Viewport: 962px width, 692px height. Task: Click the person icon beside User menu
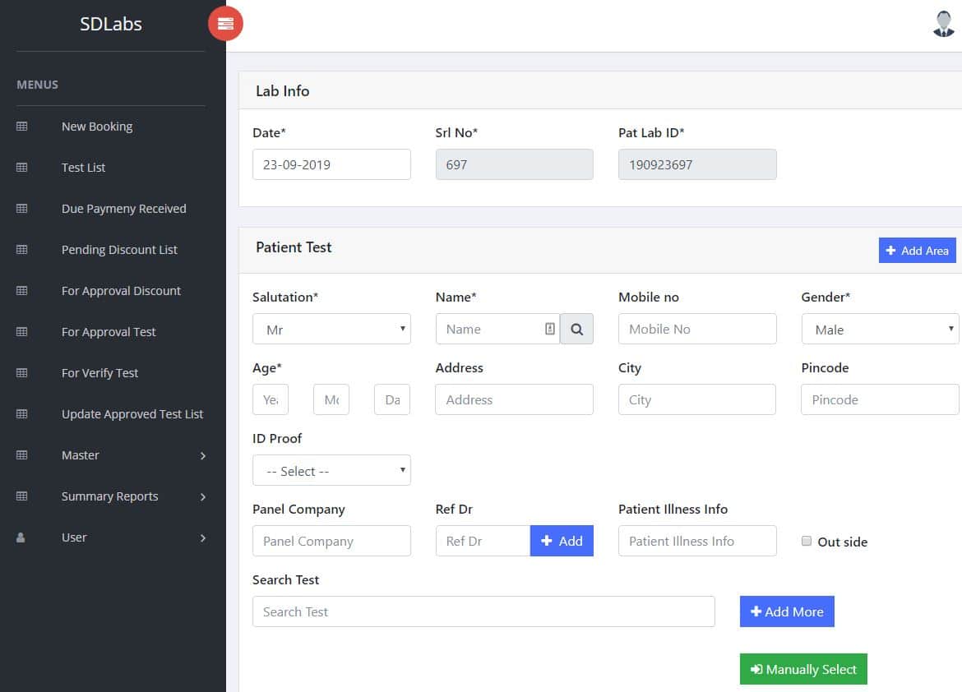point(21,537)
